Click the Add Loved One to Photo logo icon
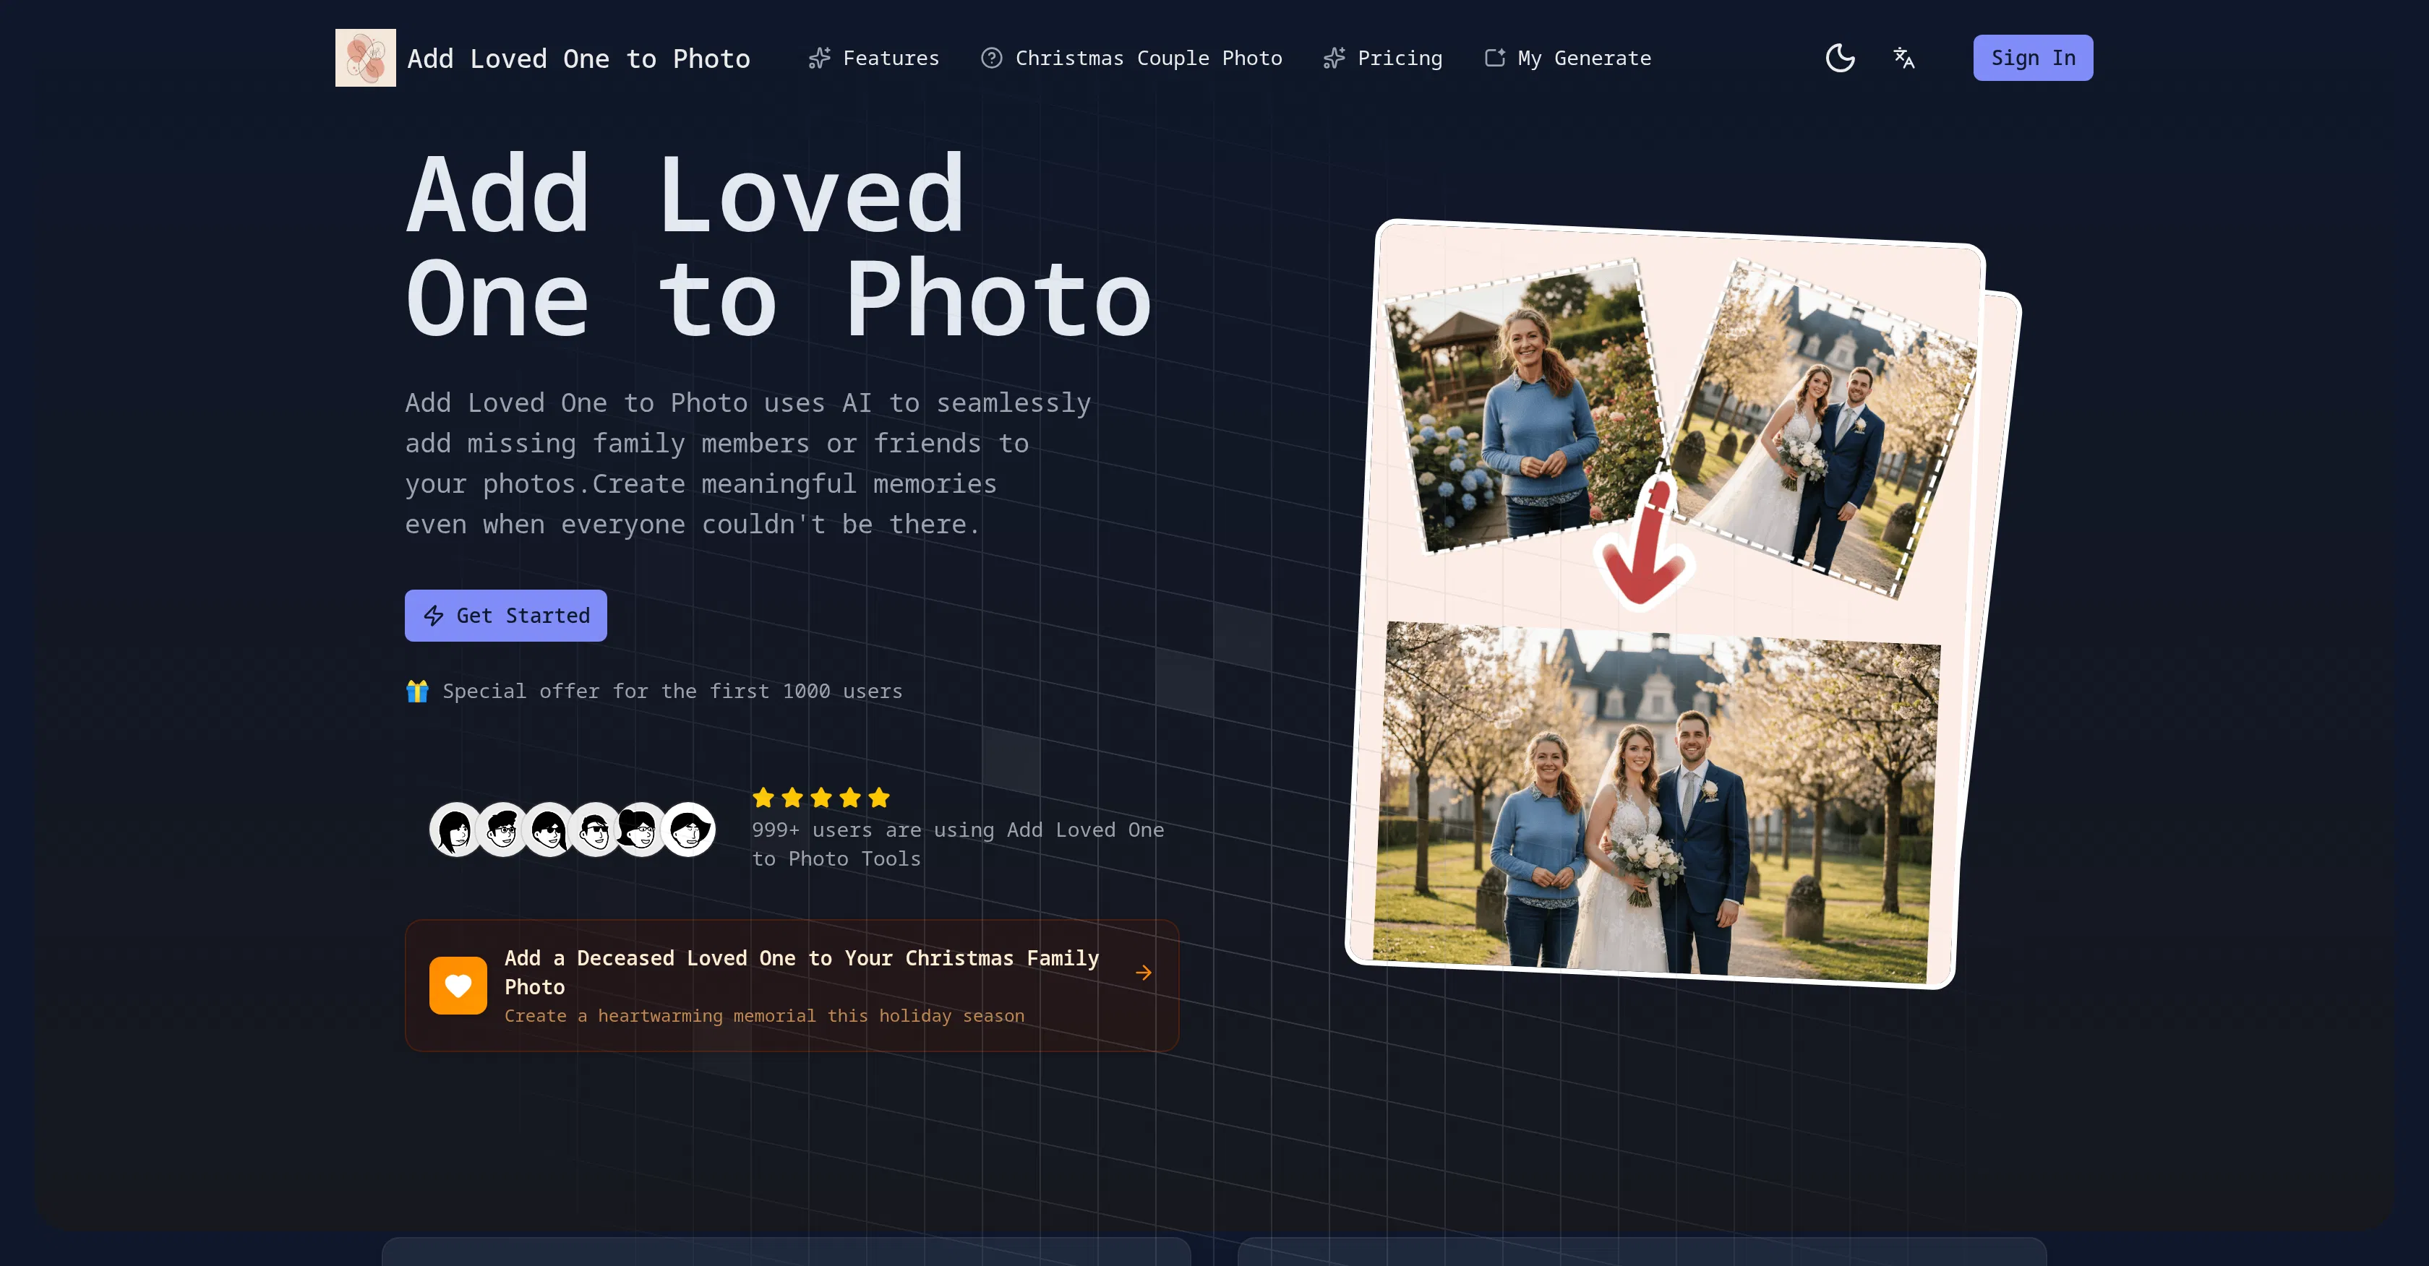This screenshot has height=1266, width=2429. pos(365,58)
